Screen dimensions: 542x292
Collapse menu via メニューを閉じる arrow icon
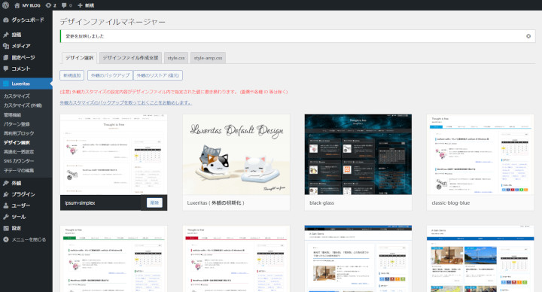(6, 239)
